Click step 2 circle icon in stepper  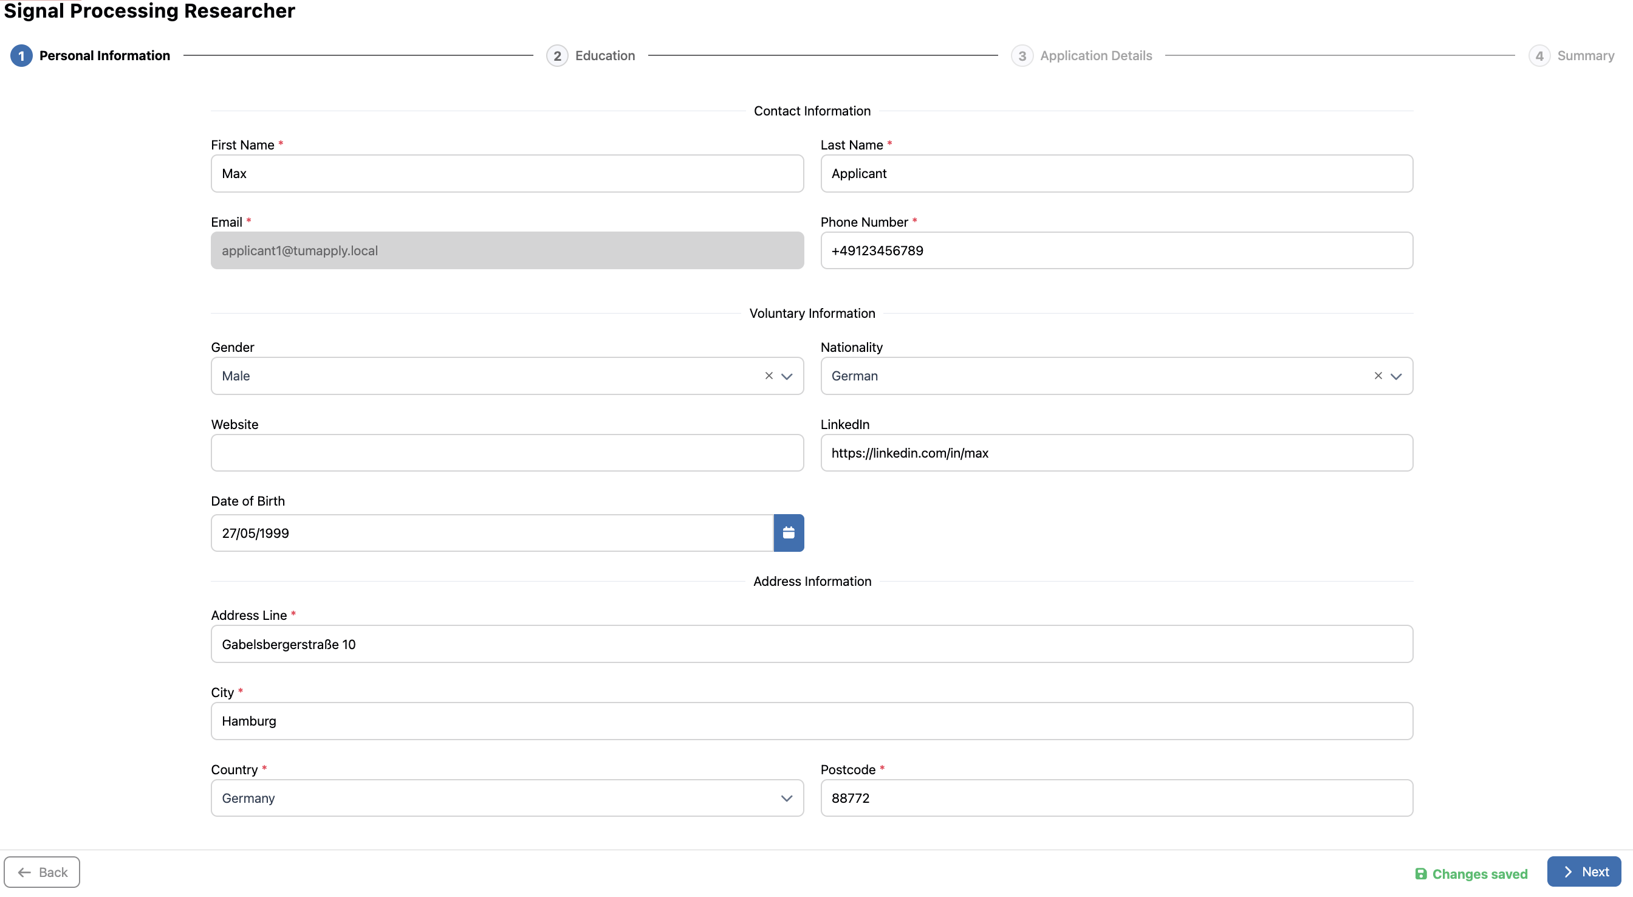(556, 56)
